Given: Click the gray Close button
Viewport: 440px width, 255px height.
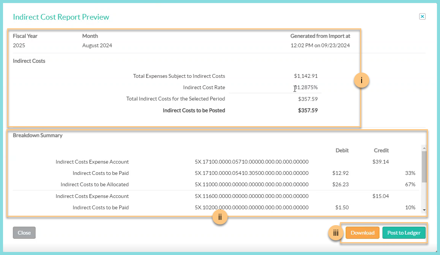Looking at the screenshot, I should point(24,233).
